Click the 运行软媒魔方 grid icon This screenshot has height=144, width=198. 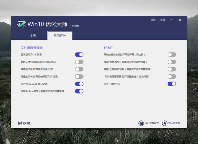tap(141, 123)
